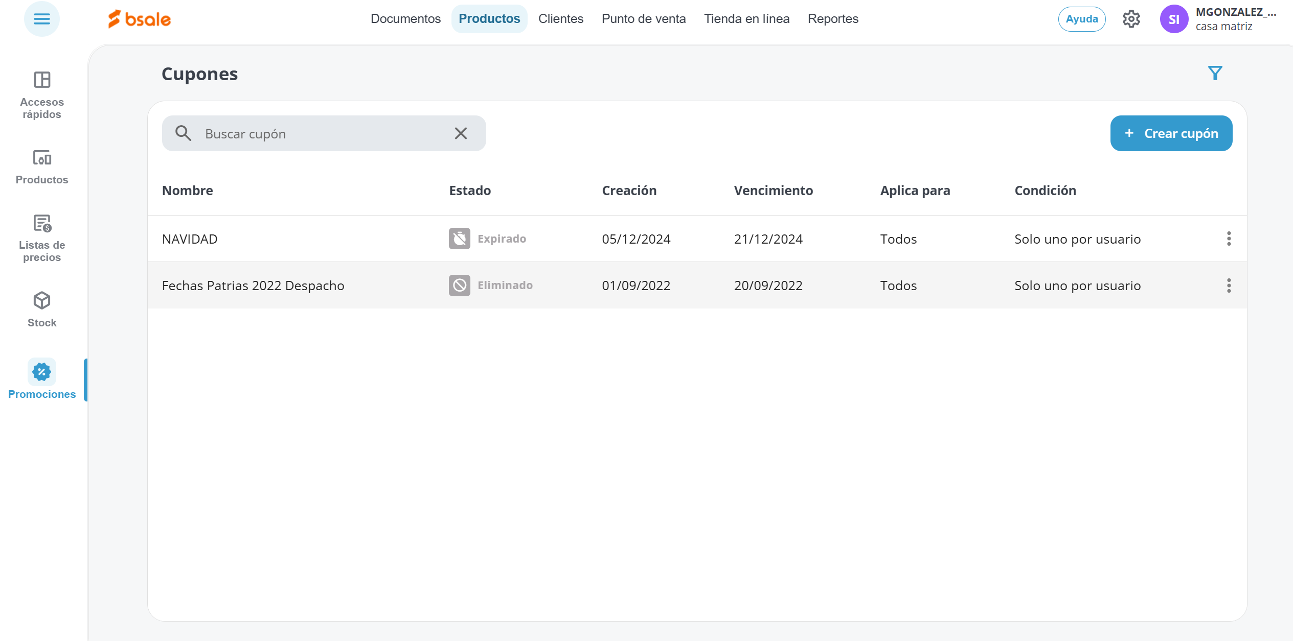Open the Punto de venta menu

coord(643,19)
